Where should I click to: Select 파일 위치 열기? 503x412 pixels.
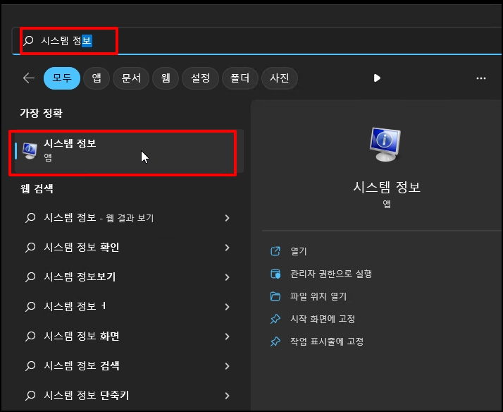[x=318, y=296]
